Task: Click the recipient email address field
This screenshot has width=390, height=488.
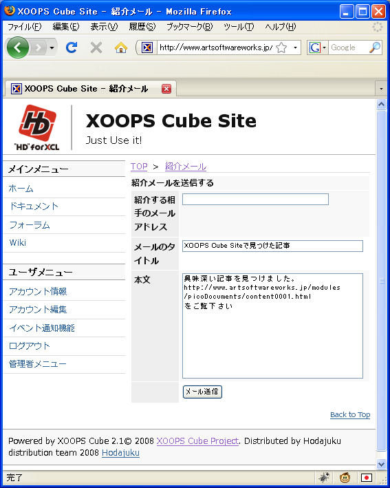Action: tap(255, 199)
